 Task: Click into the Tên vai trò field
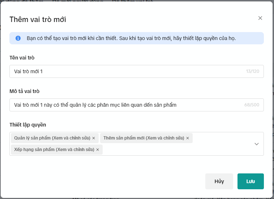pyautogui.click(x=127, y=71)
